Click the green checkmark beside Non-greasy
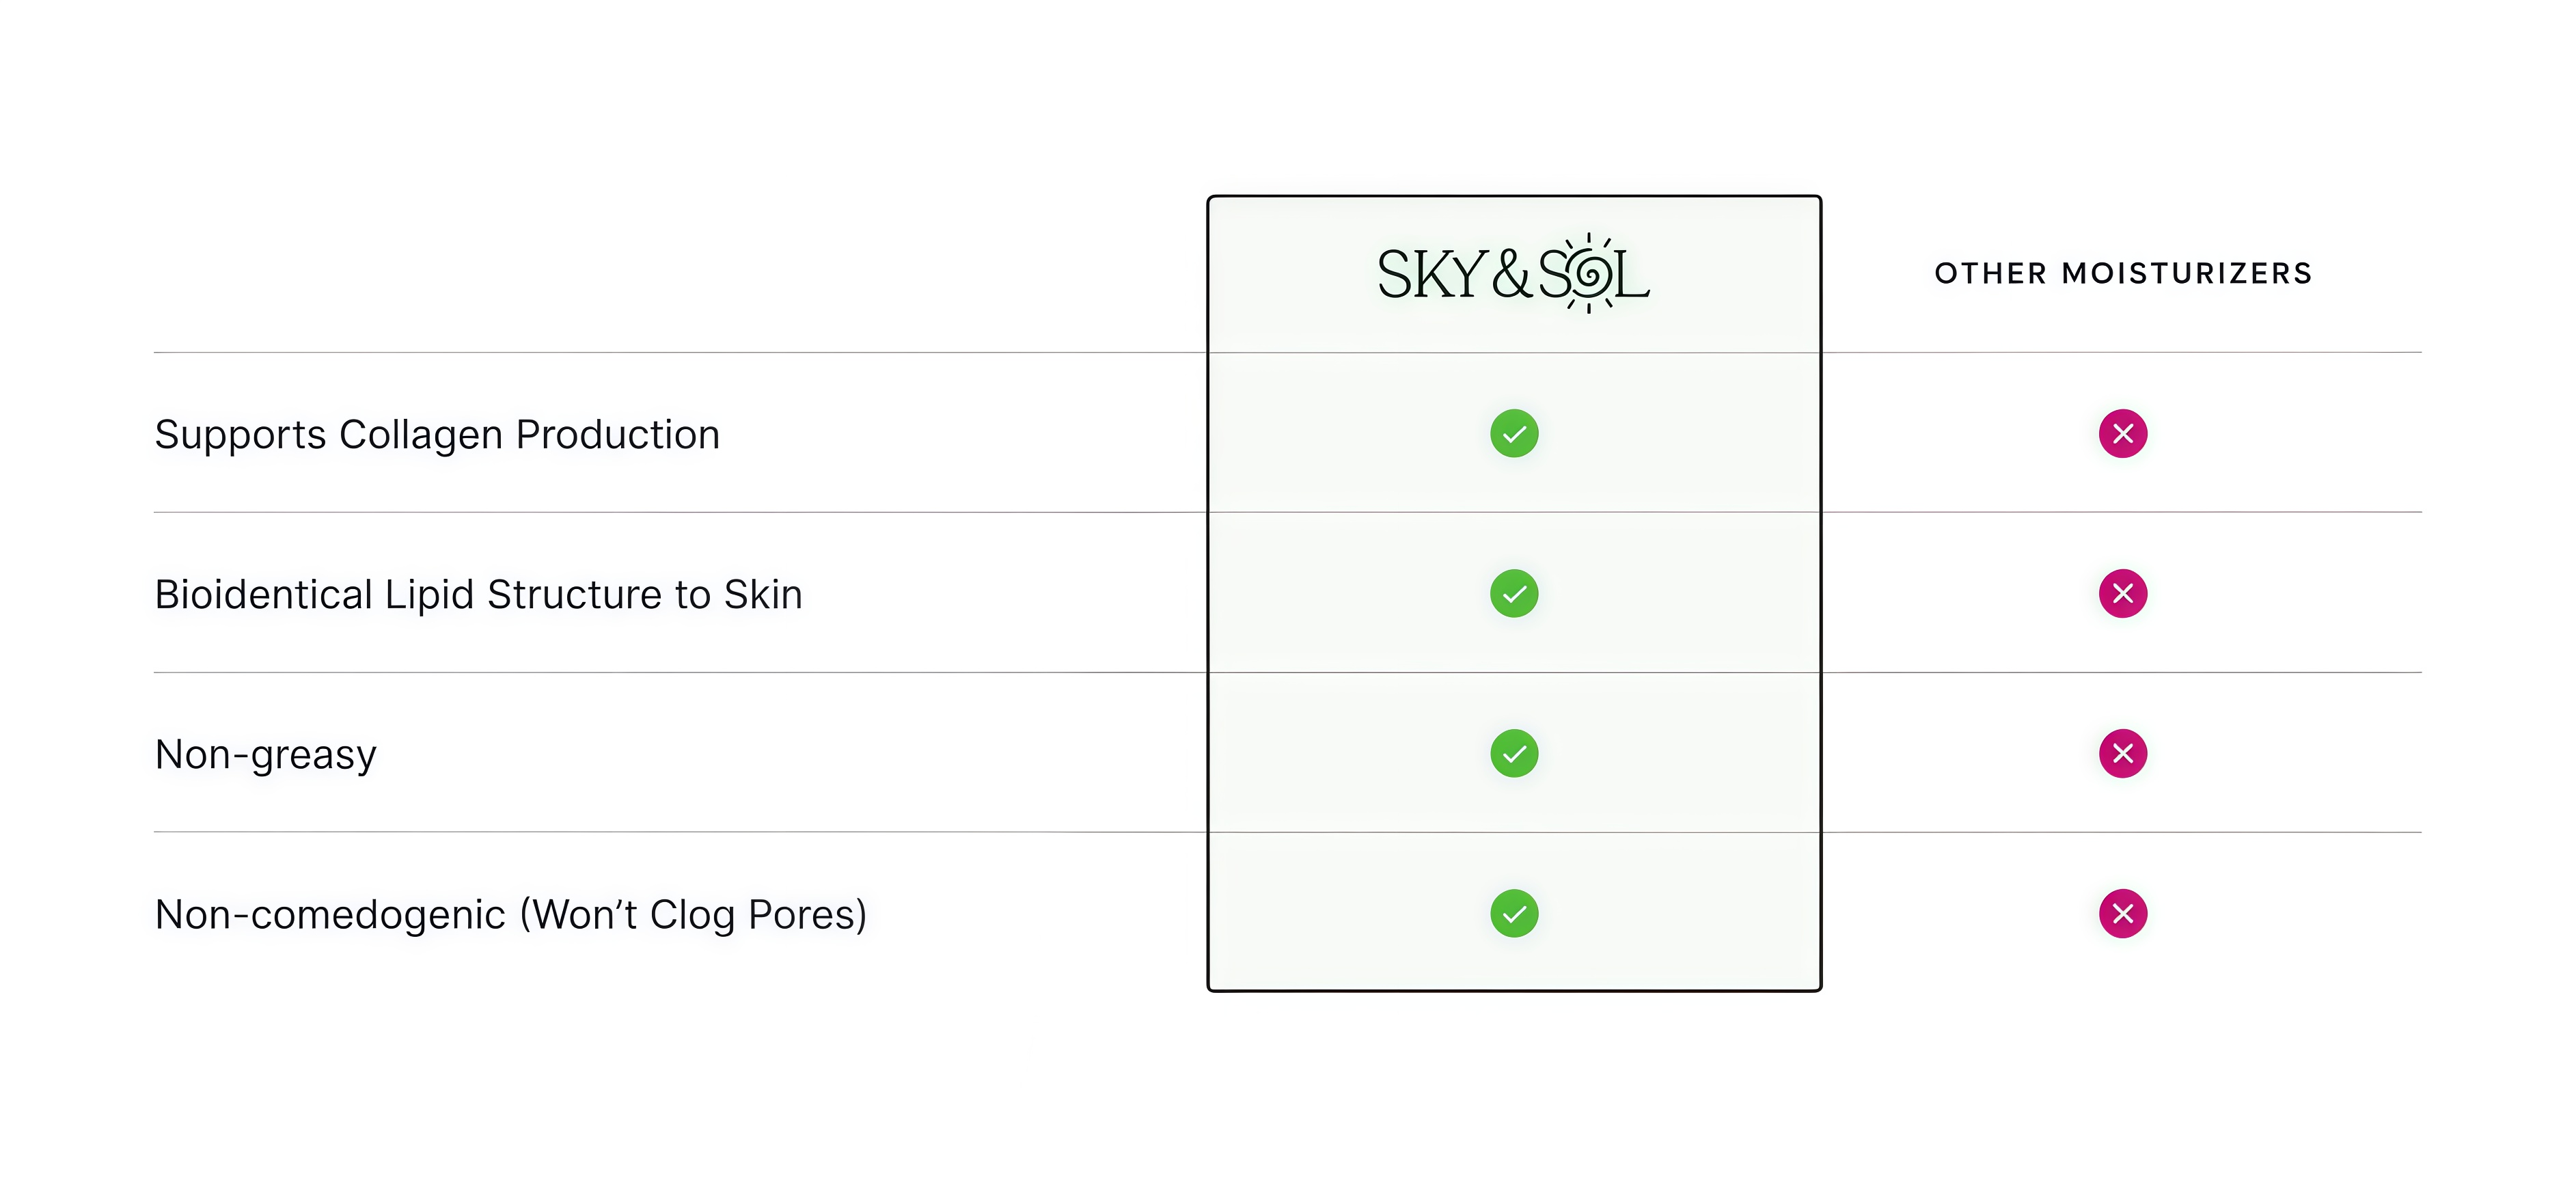This screenshot has height=1187, width=2576. click(x=1513, y=753)
